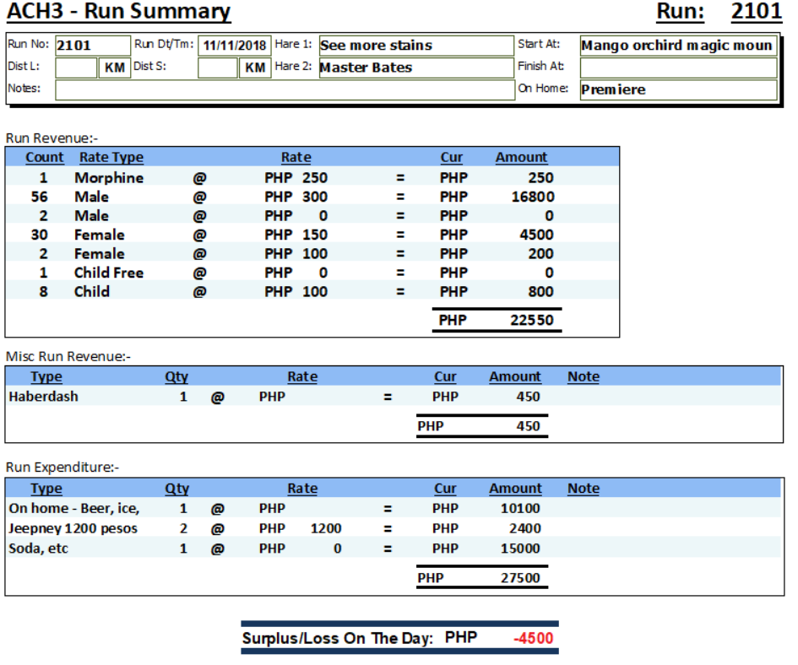798x665 pixels.
Task: Click into the empty Notes field
Action: [x=284, y=89]
